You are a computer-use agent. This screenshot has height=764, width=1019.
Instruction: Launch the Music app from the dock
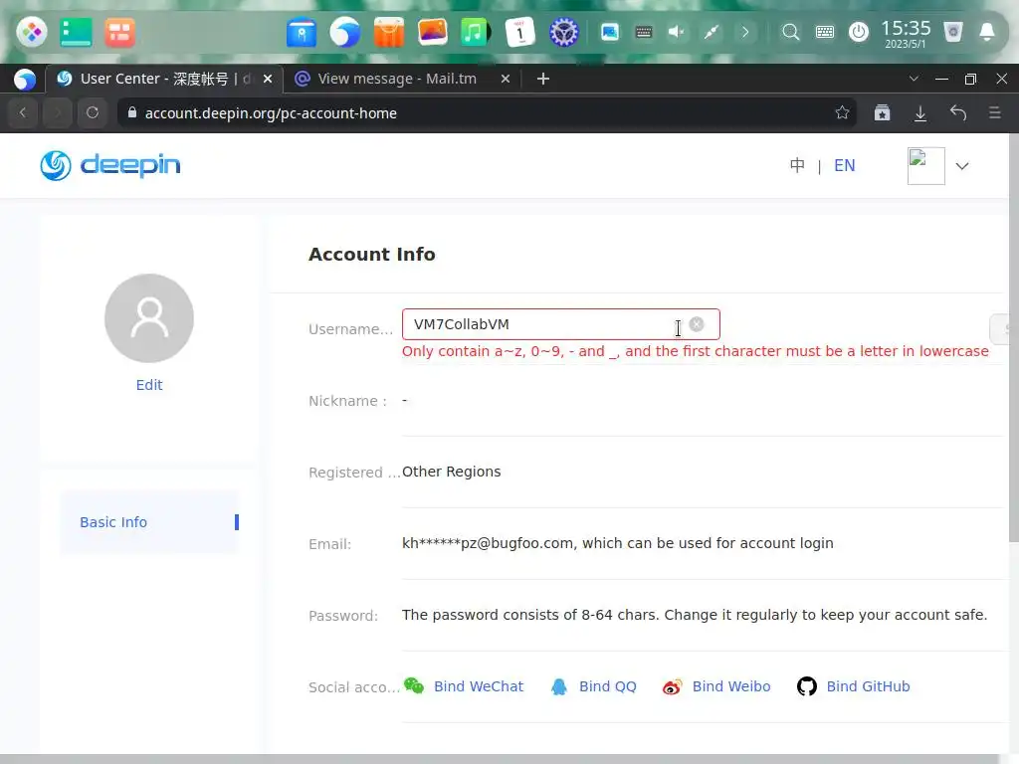click(475, 32)
